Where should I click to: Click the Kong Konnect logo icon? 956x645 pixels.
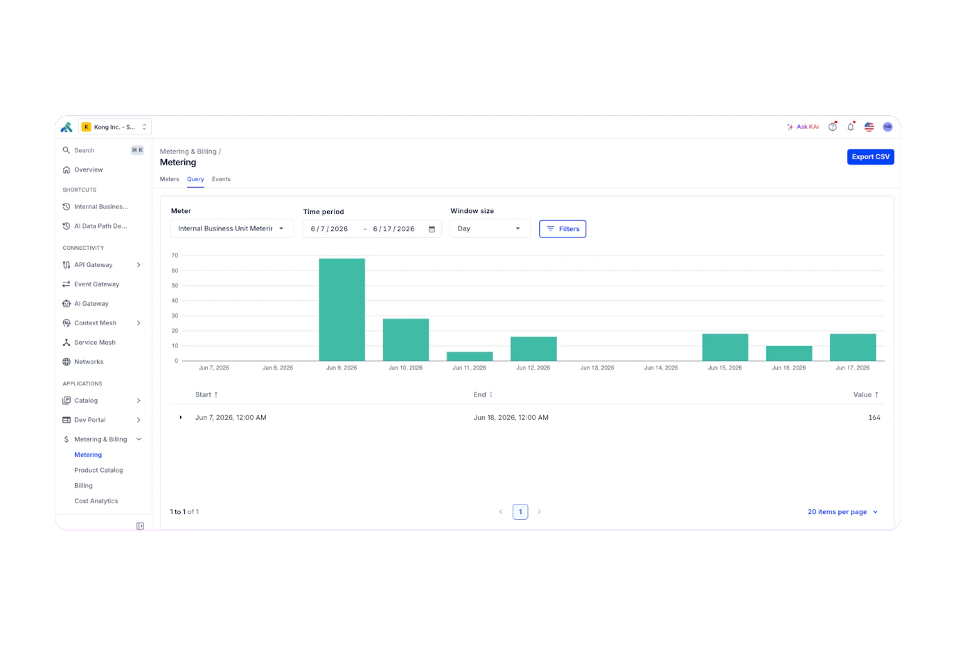67,127
